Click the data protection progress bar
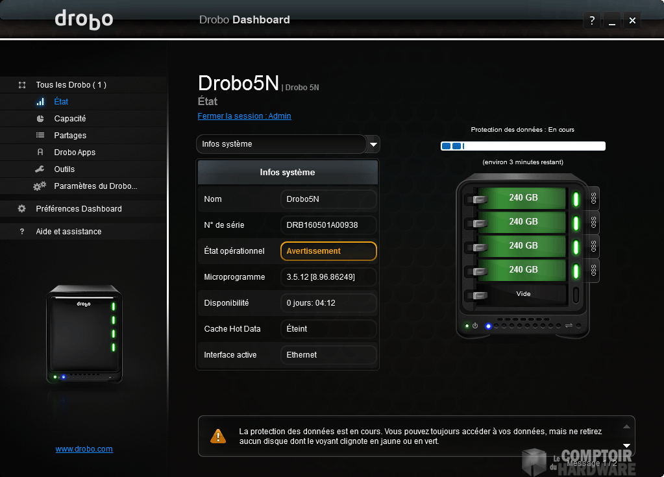664x477 pixels. (x=523, y=146)
